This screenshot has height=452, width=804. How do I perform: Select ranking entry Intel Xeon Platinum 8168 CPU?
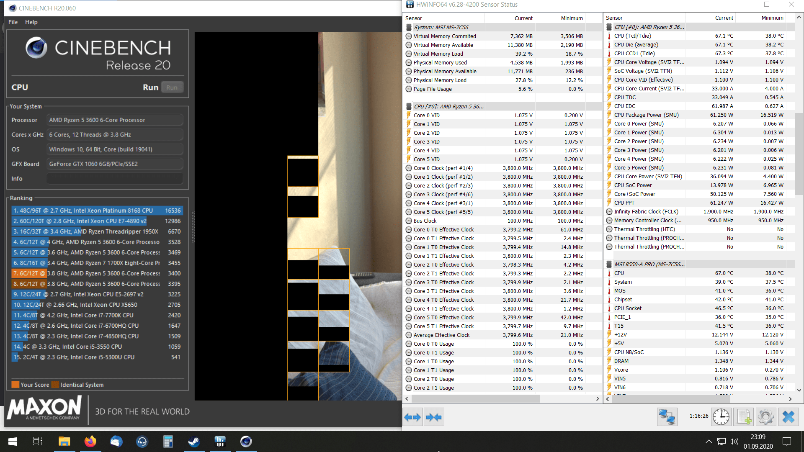point(97,211)
